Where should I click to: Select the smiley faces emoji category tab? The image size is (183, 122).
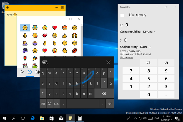(37, 72)
